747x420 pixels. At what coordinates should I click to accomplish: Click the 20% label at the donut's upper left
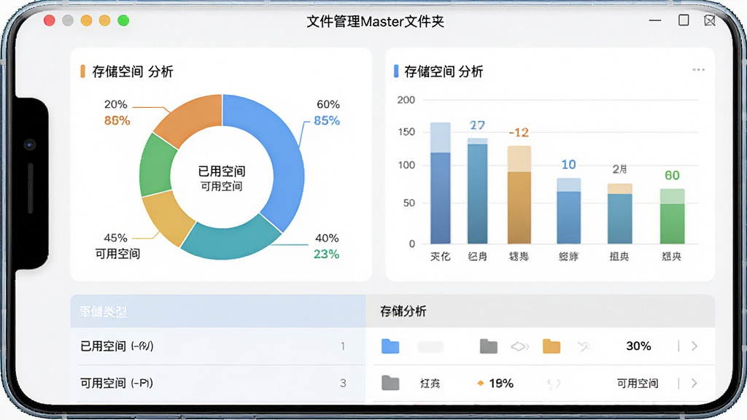tap(116, 104)
